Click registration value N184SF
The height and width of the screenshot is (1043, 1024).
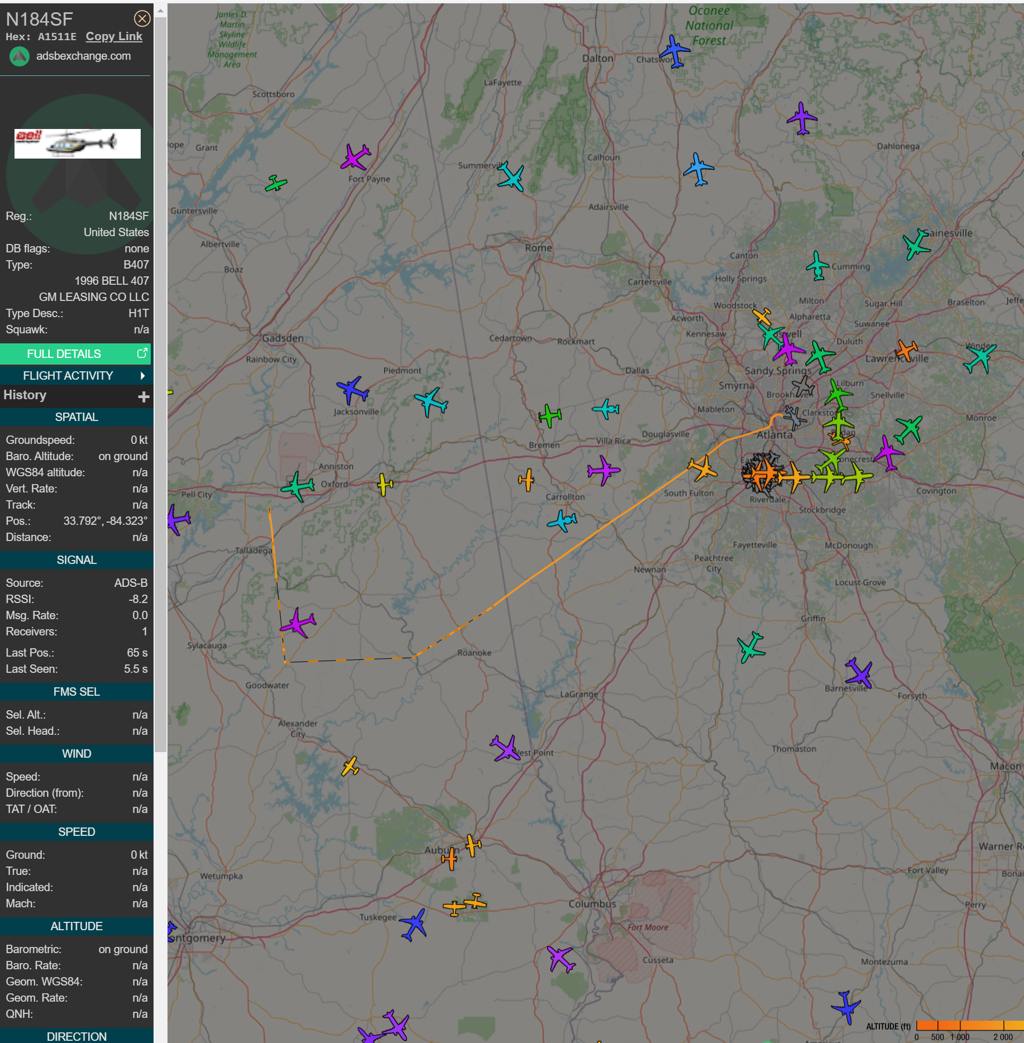pyautogui.click(x=129, y=216)
